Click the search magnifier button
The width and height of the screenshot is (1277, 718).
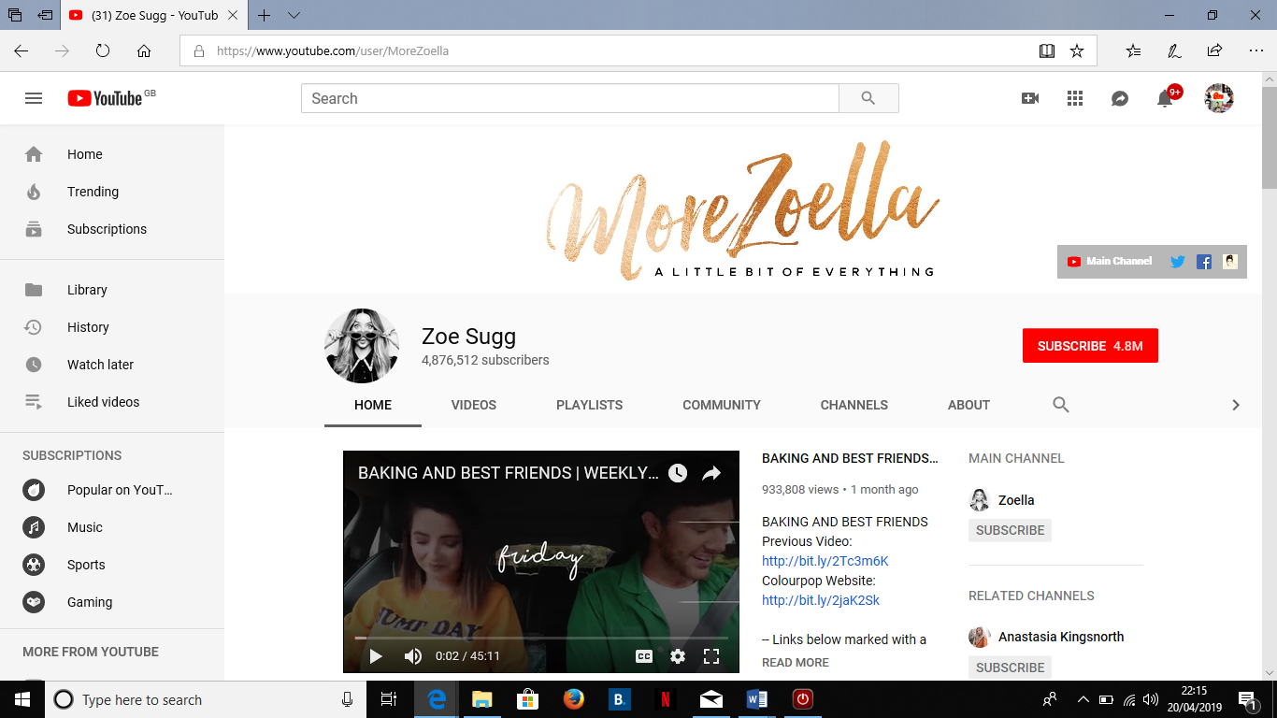(x=868, y=98)
